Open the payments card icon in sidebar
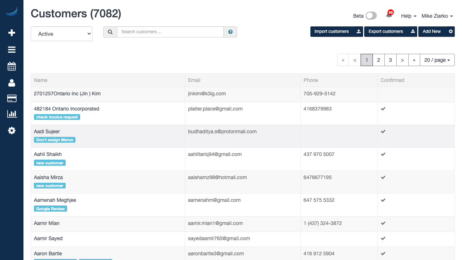This screenshot has height=260, width=462. pyautogui.click(x=12, y=99)
